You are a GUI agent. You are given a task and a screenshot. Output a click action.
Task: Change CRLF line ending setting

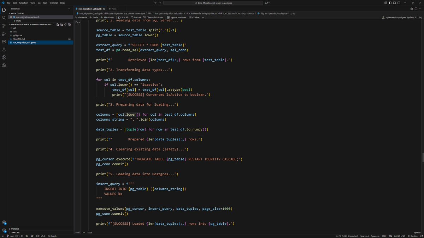pyautogui.click(x=384, y=236)
